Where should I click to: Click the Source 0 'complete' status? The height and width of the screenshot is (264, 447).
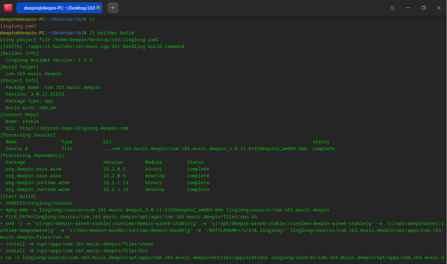pos(324,149)
